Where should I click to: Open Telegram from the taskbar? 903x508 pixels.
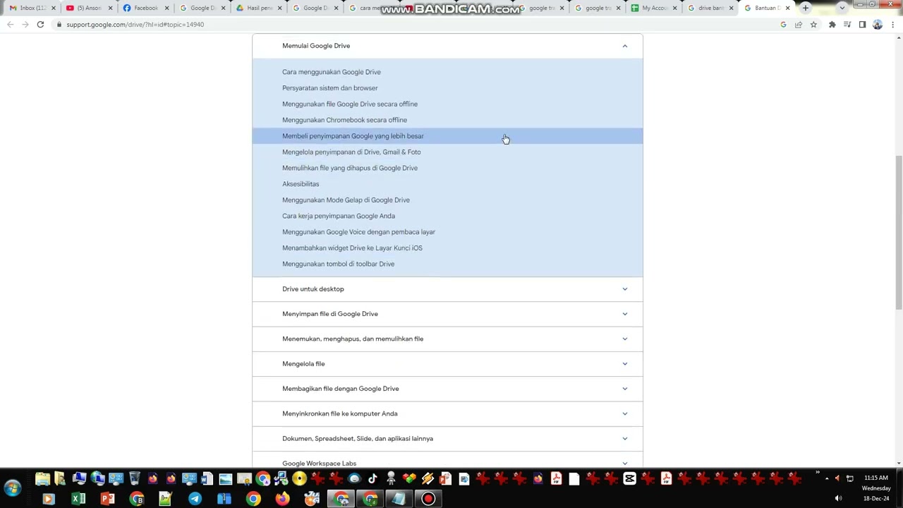pyautogui.click(x=195, y=499)
